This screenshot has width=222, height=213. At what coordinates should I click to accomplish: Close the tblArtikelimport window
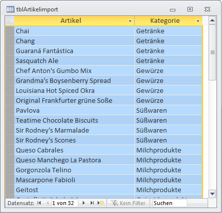click(207, 9)
